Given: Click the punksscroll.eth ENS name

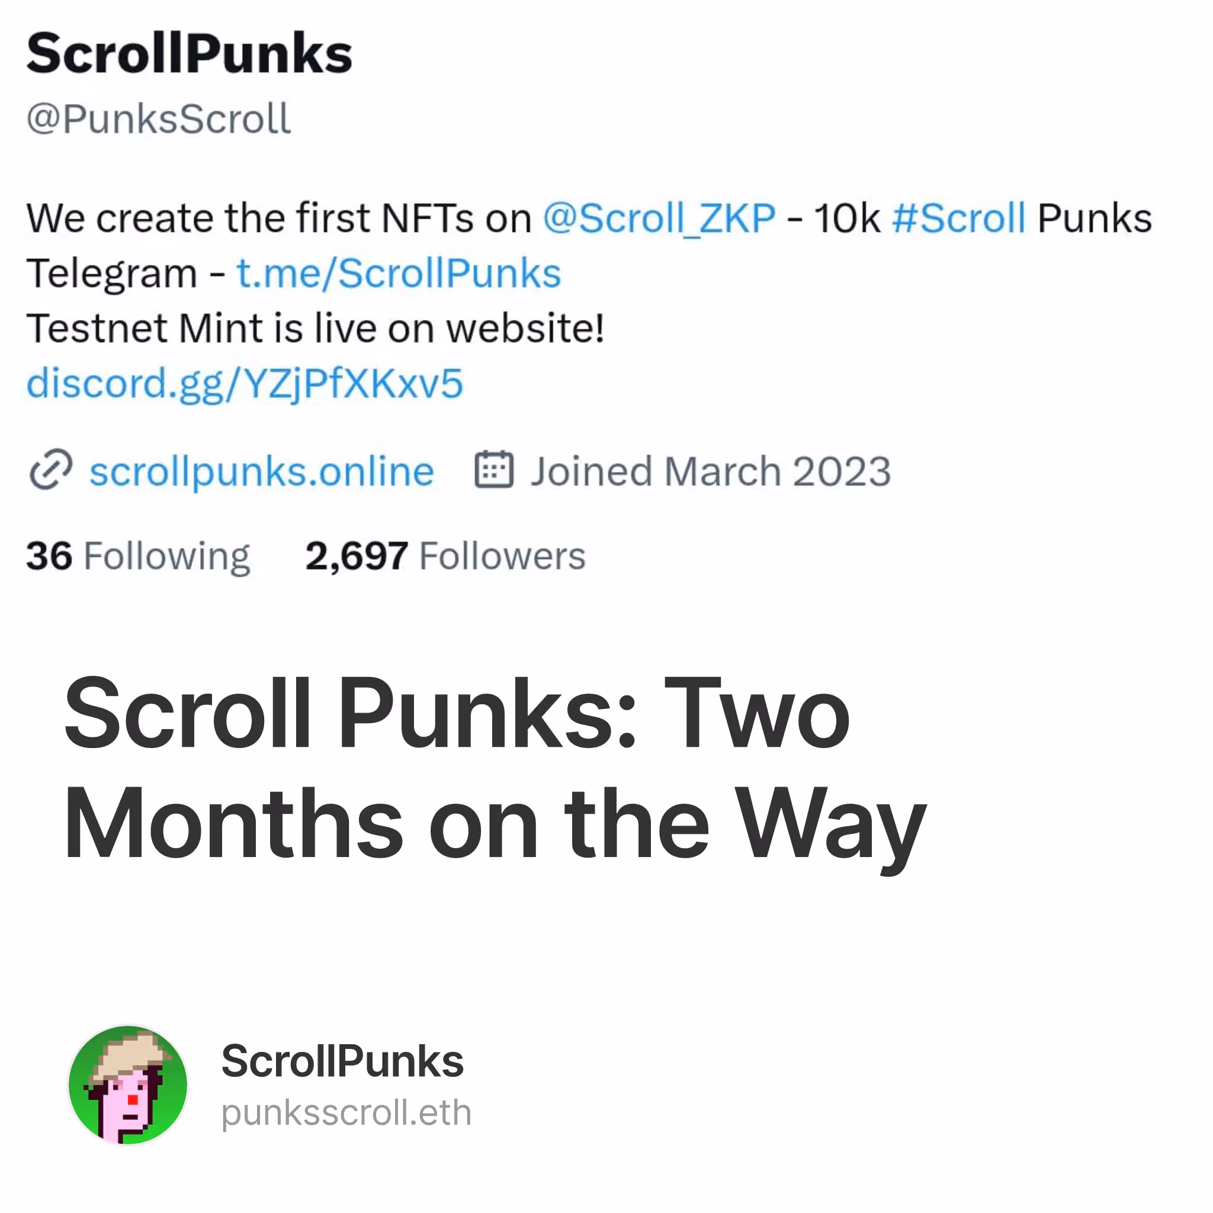Looking at the screenshot, I should coord(346,1112).
